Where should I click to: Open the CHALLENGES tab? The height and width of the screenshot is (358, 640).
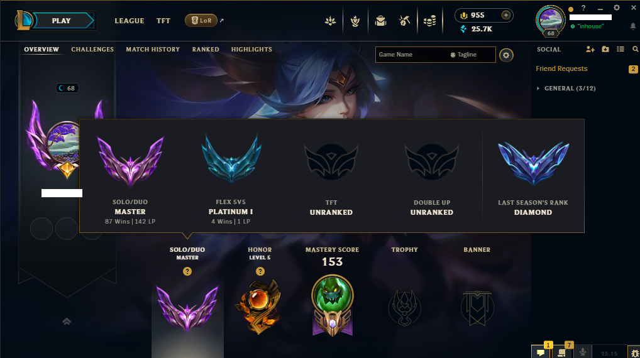[92, 50]
